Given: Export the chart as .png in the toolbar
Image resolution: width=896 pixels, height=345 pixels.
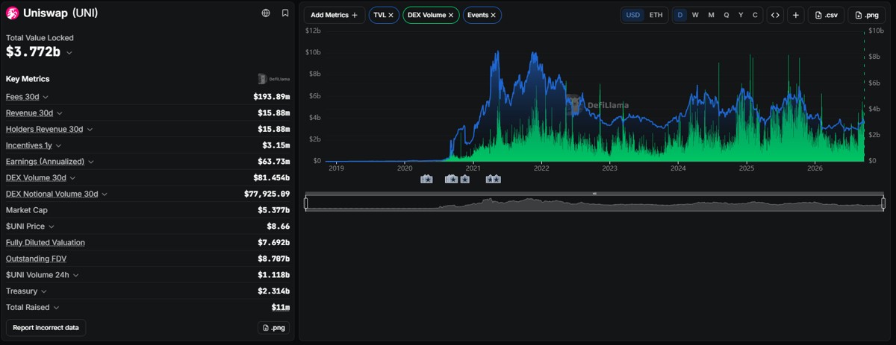Looking at the screenshot, I should [867, 15].
